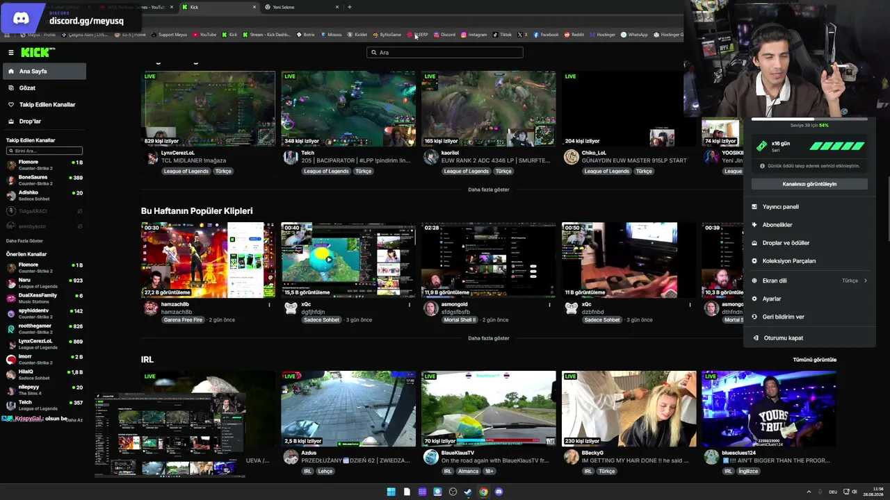
Task: Select the Kick browser tab
Action: [x=219, y=7]
